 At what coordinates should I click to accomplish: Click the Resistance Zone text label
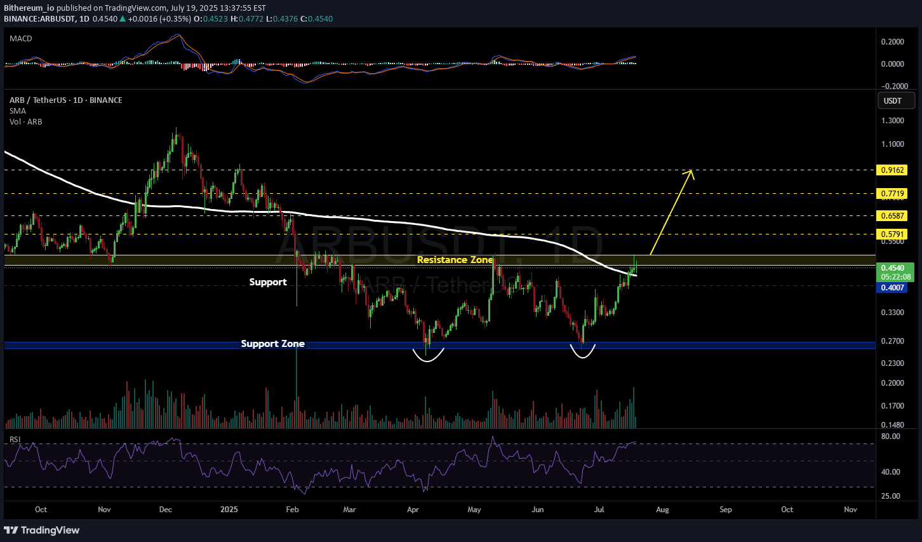click(455, 260)
